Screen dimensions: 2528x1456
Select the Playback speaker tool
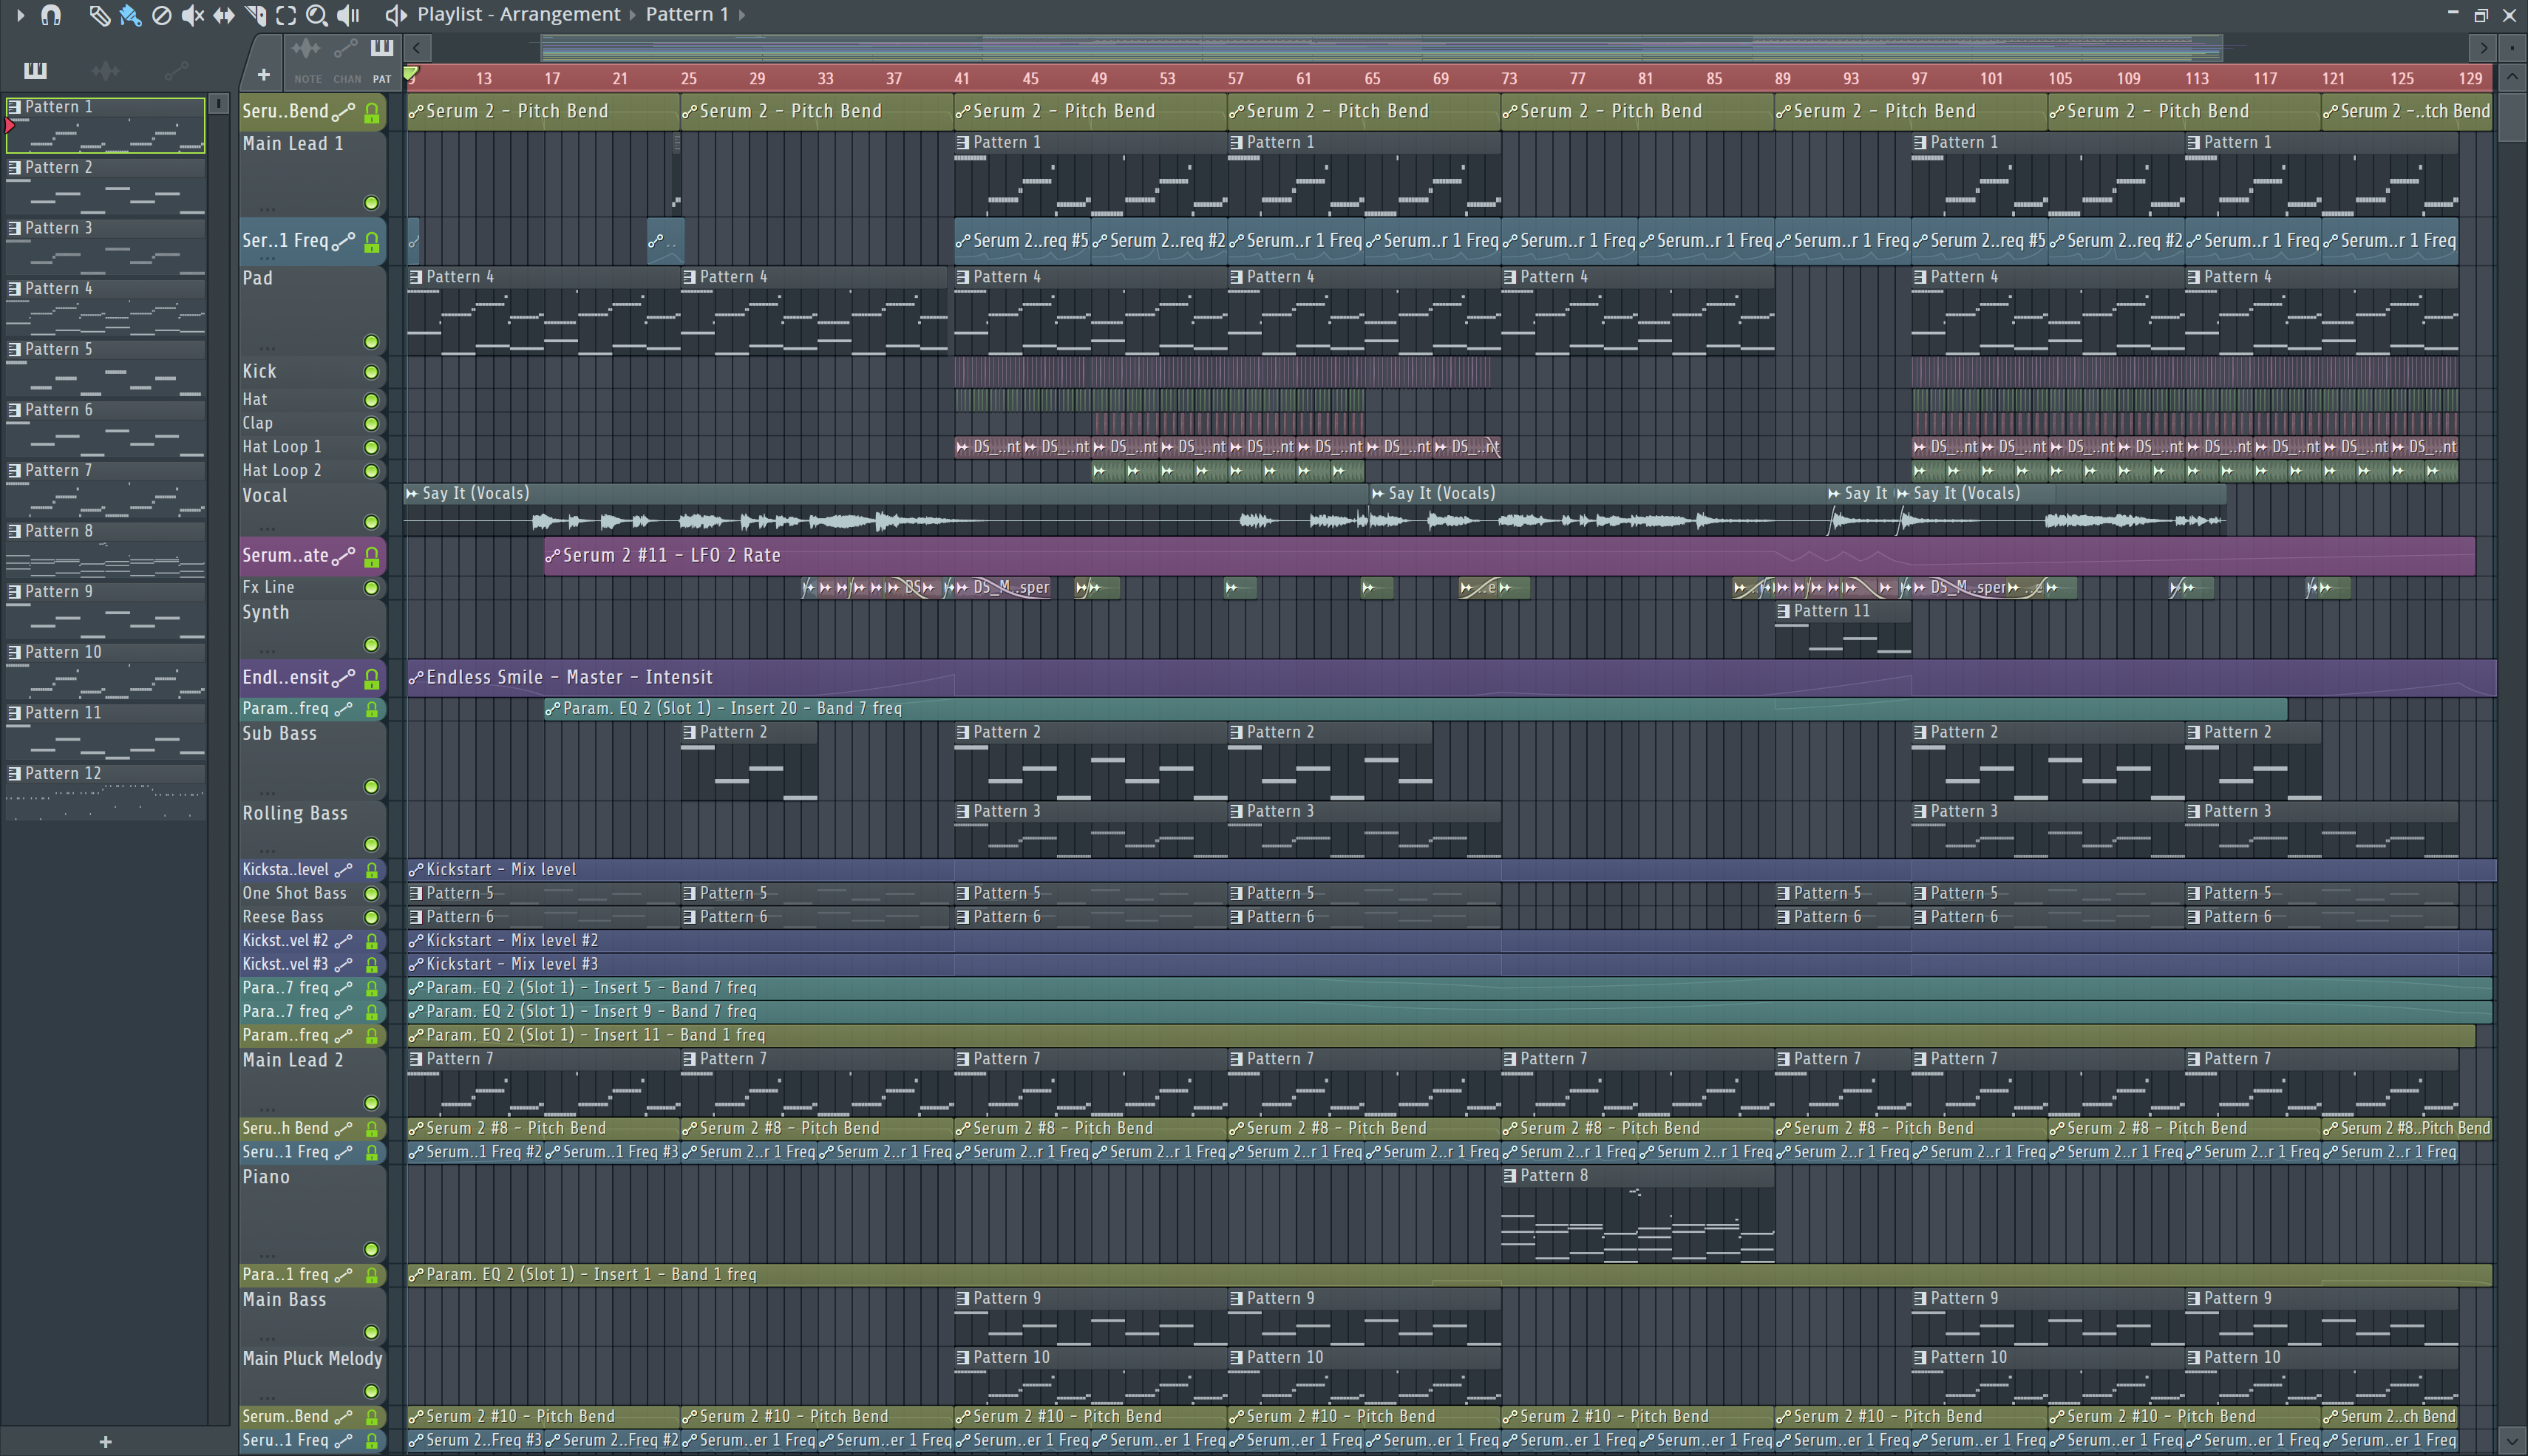pos(348,15)
